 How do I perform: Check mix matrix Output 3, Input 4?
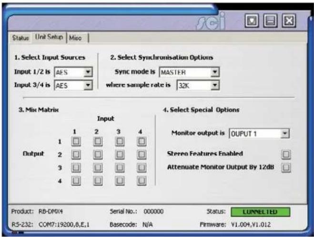(x=142, y=168)
